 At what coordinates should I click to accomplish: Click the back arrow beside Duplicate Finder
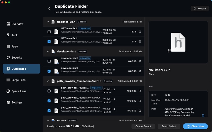click(x=49, y=8)
